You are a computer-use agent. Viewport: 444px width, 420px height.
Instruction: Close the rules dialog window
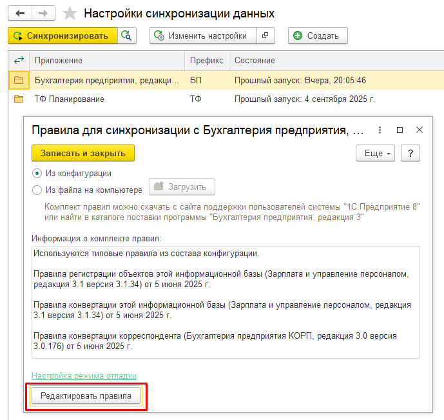pyautogui.click(x=420, y=130)
